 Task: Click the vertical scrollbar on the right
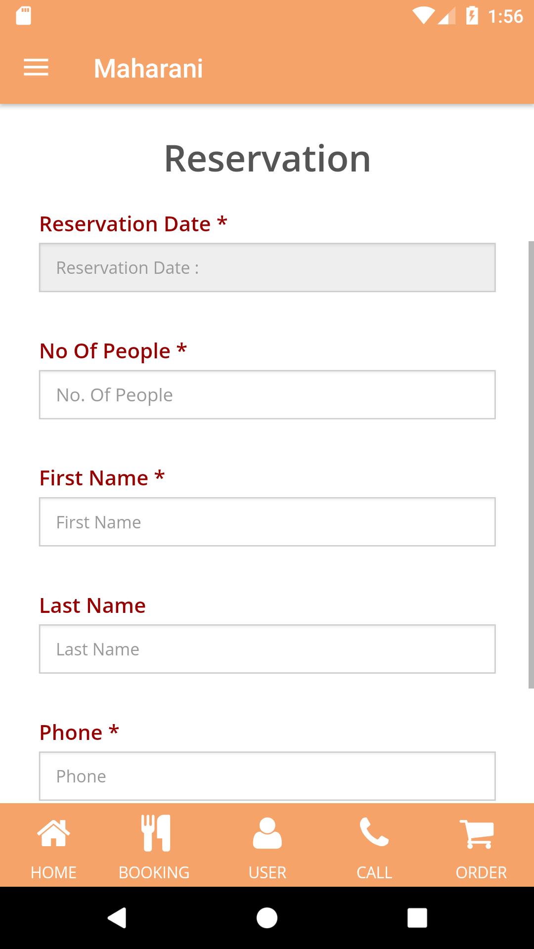531,465
